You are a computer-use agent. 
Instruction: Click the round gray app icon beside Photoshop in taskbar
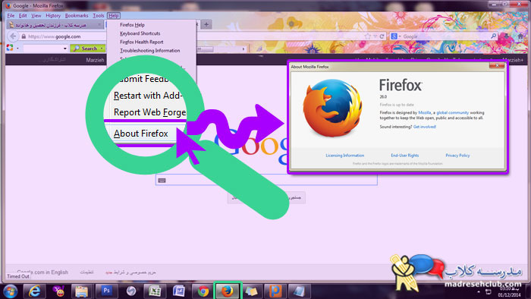click(130, 291)
